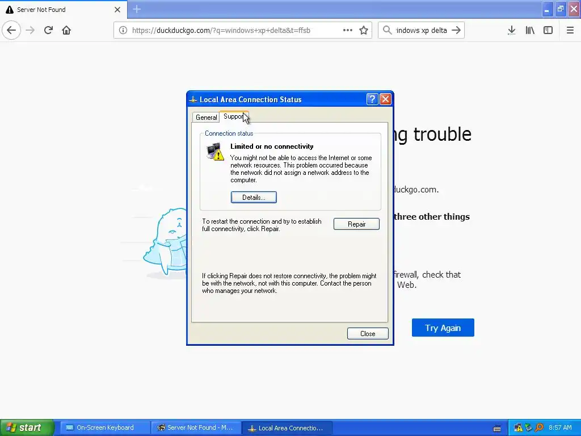Close the Server Not Found tab

[x=117, y=10]
